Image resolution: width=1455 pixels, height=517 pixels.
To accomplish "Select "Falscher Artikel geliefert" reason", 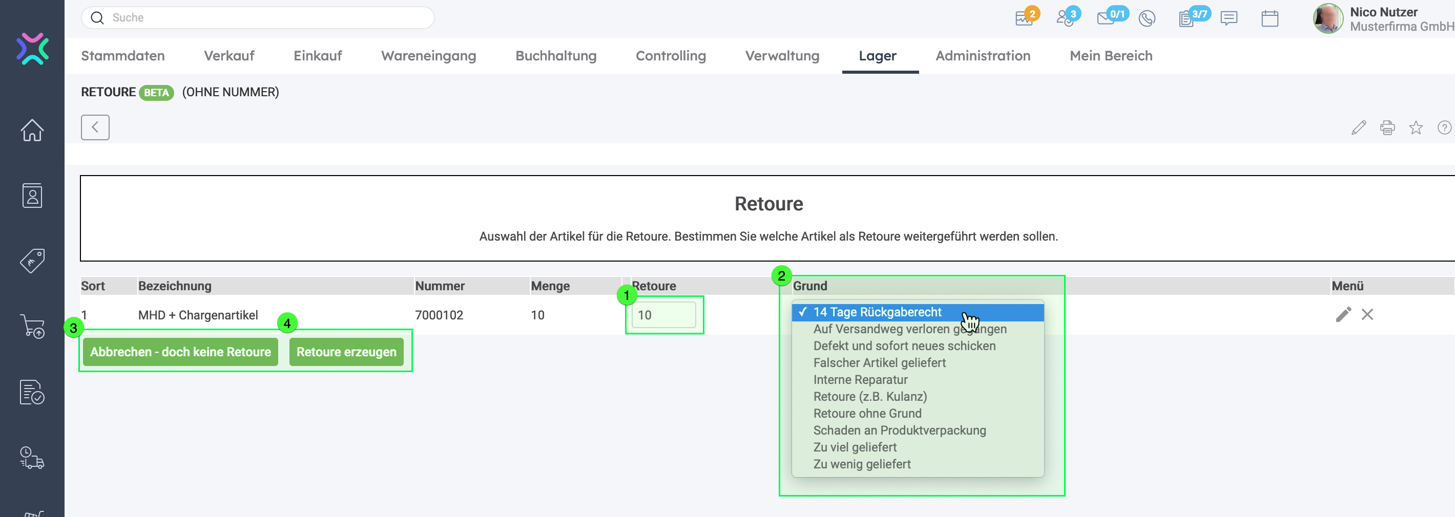I will (879, 363).
